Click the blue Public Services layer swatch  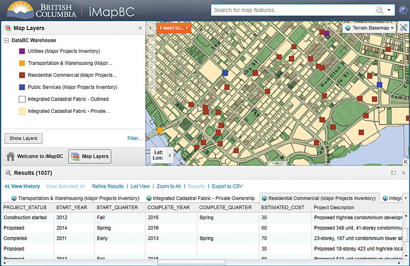tap(22, 87)
